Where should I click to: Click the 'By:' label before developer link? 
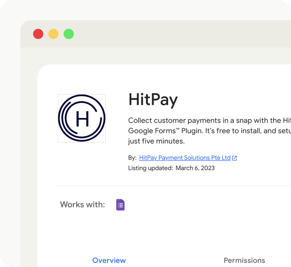point(132,158)
